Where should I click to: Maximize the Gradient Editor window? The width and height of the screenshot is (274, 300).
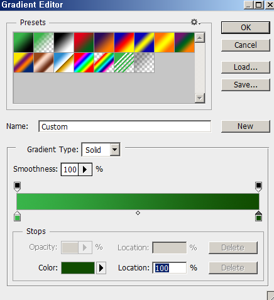point(259,4)
